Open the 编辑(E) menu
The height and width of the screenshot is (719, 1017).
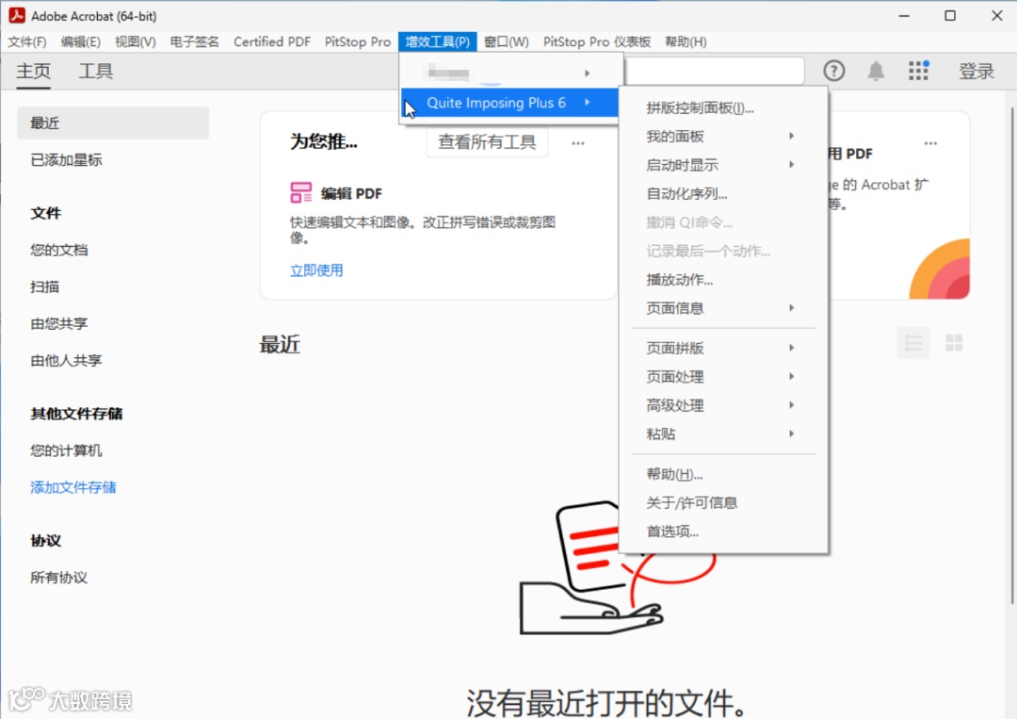click(x=80, y=41)
